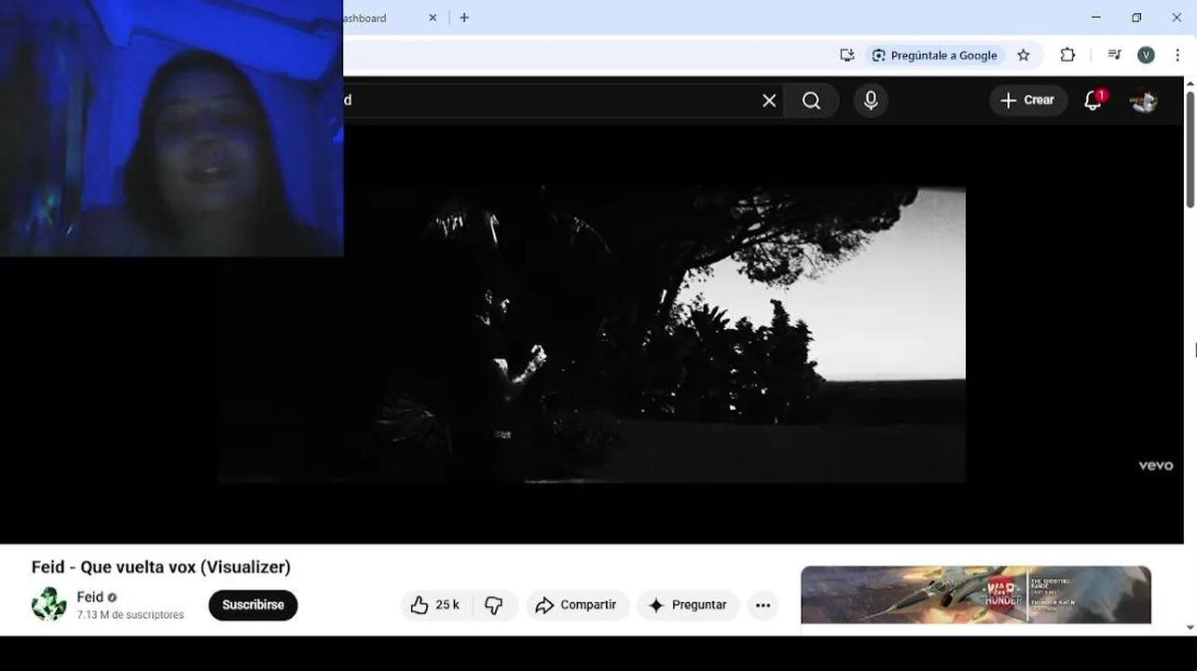Click the Pregúntale a Google button
The image size is (1197, 671).
(935, 55)
